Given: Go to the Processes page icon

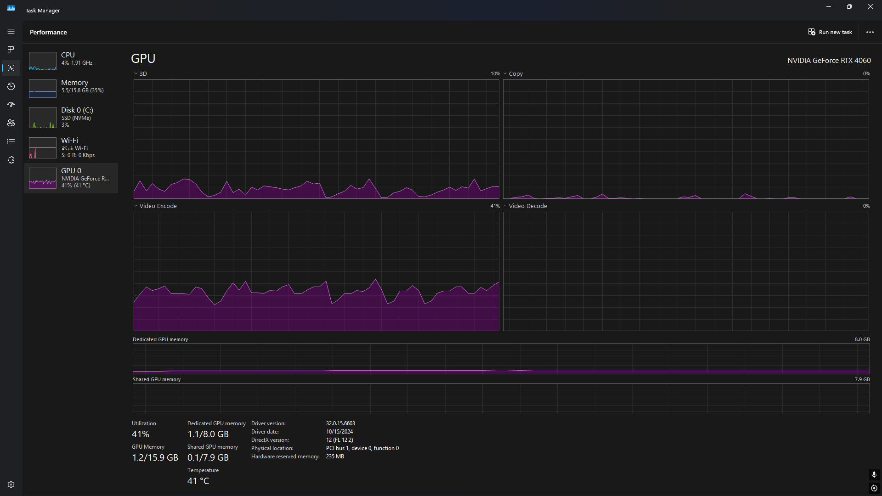Looking at the screenshot, I should (x=11, y=50).
